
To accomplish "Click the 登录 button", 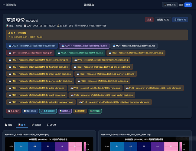I will click(188, 5).
